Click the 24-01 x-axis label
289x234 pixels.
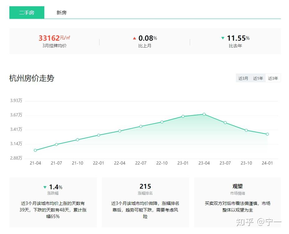pyautogui.click(x=267, y=163)
